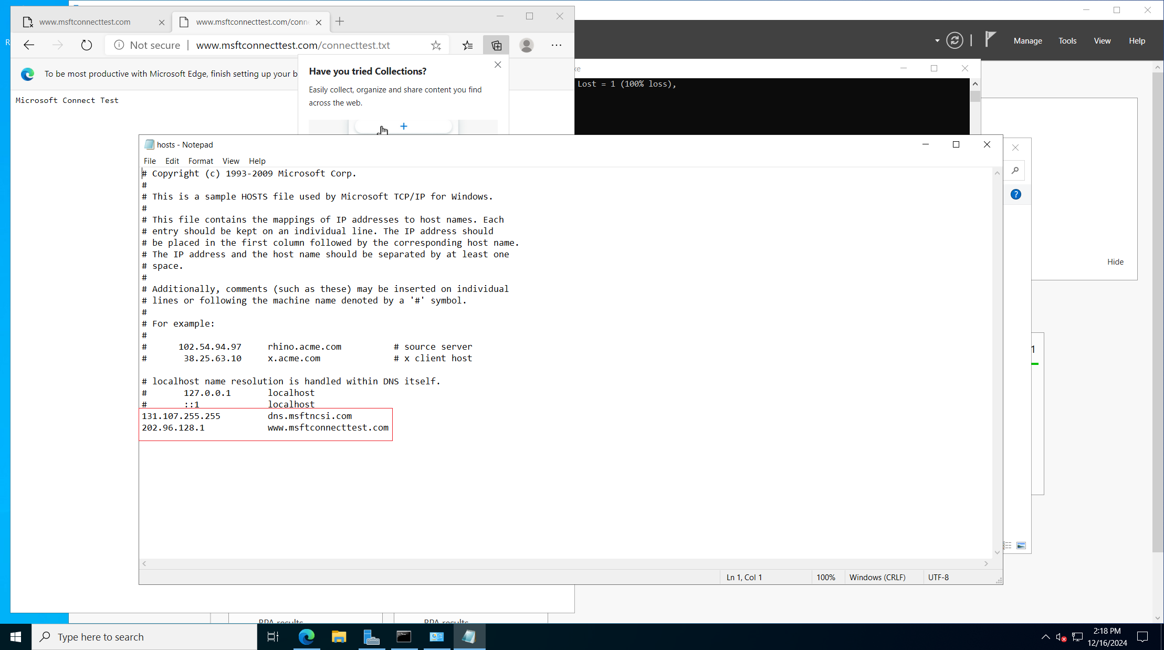The height and width of the screenshot is (650, 1164).
Task: Open Edge settings and more ellipsis
Action: pos(557,45)
